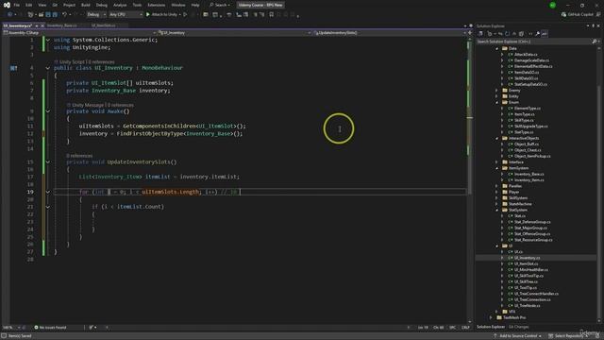
Task: Click the Save icon in toolbar
Action: pyautogui.click(x=48, y=15)
